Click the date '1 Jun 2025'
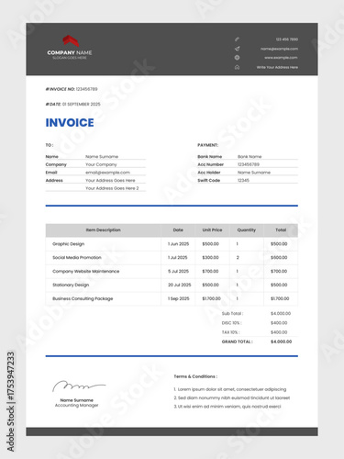344x459 pixels. tap(178, 244)
